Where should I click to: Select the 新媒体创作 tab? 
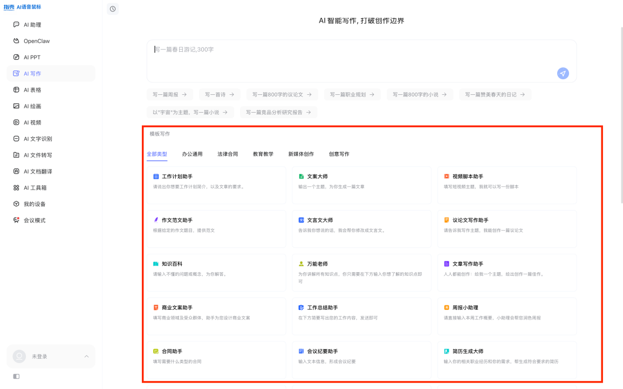coord(301,154)
